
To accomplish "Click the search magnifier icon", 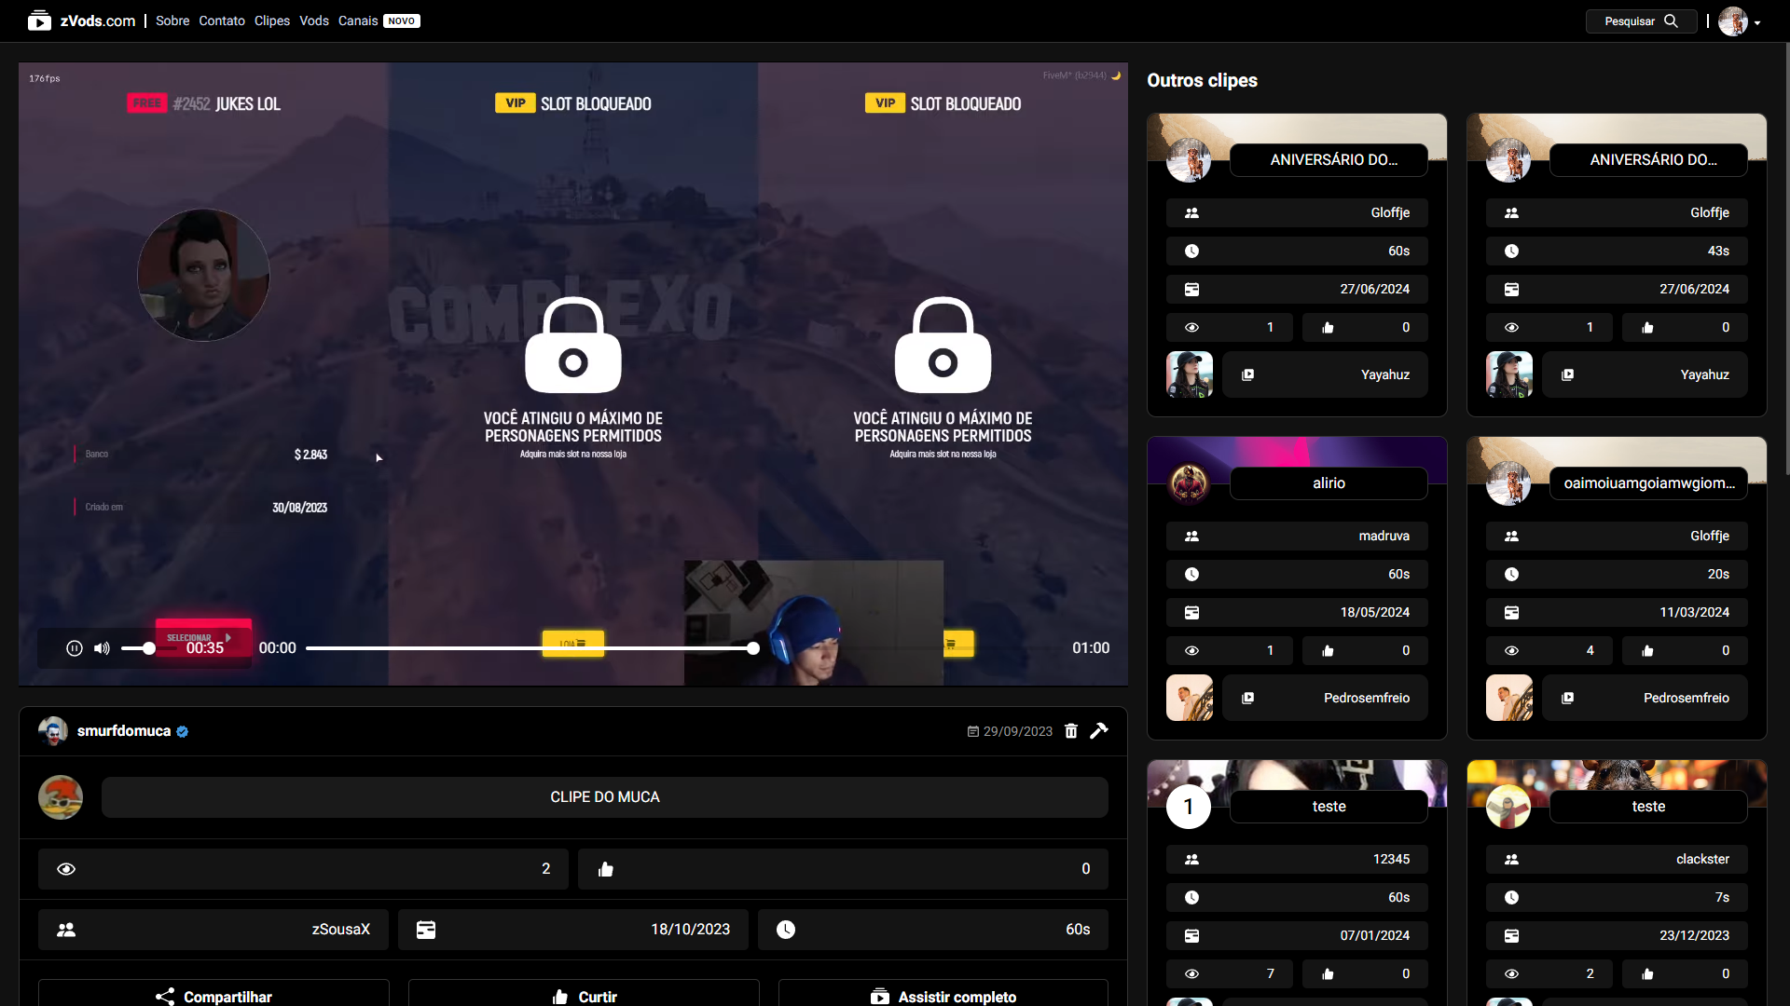I will point(1671,20).
